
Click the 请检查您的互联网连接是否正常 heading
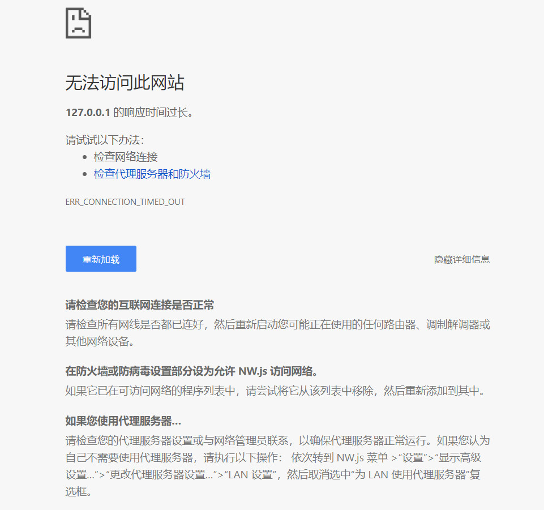point(140,305)
